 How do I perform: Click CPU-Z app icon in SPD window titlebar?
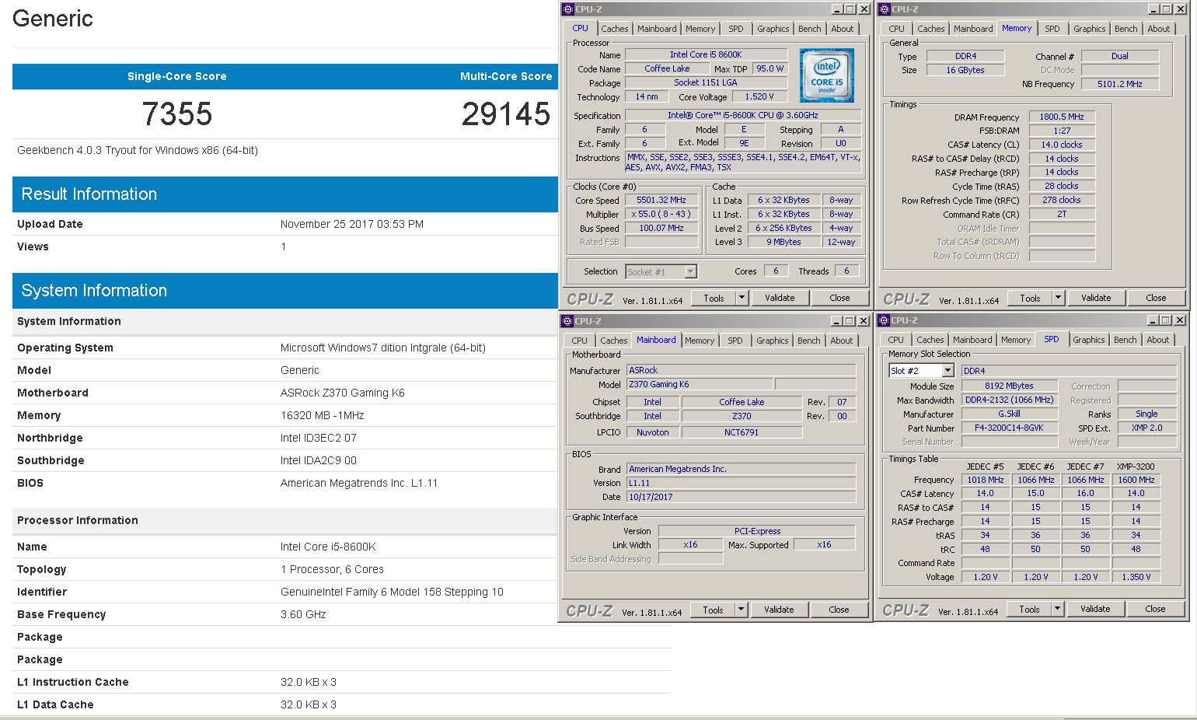coord(884,320)
